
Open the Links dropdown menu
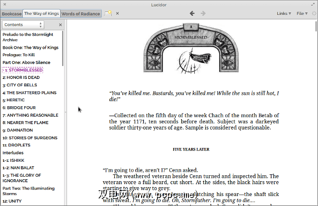click(x=284, y=13)
